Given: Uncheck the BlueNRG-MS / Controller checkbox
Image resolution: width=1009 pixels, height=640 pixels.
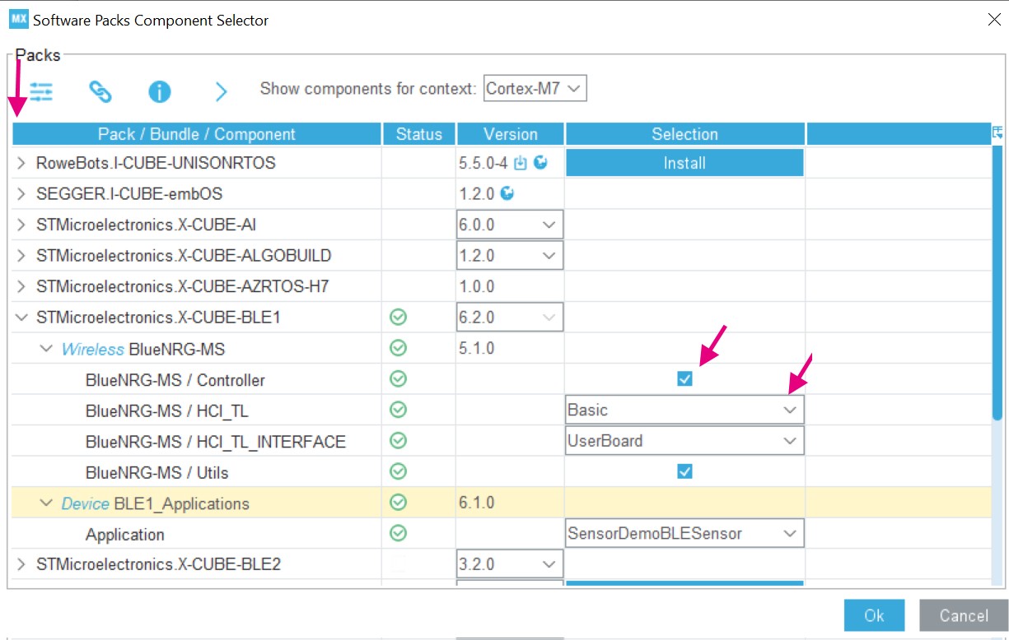Looking at the screenshot, I should pos(684,378).
